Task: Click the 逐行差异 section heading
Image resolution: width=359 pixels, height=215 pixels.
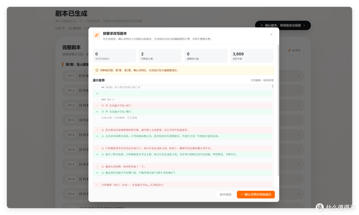Action: [99, 80]
